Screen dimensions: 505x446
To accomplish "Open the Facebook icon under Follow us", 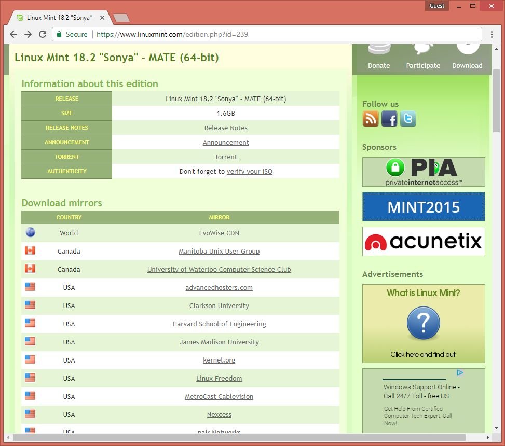I will coord(389,118).
